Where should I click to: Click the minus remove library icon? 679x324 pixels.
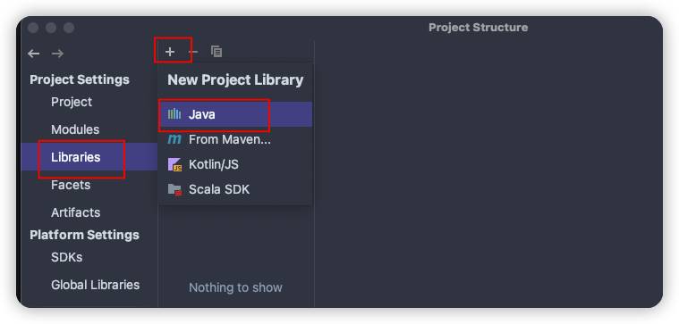[x=193, y=52]
